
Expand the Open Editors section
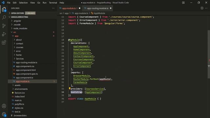(x=17, y=13)
